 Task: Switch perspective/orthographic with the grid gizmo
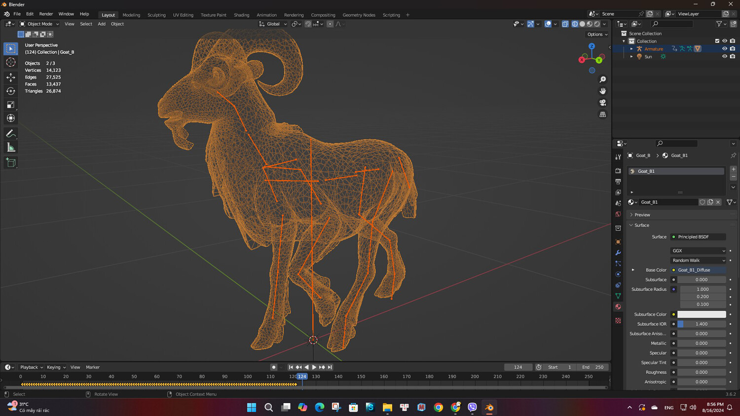tap(602, 114)
